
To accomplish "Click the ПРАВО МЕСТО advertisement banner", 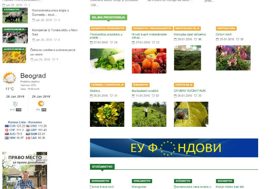I will click(x=25, y=170).
